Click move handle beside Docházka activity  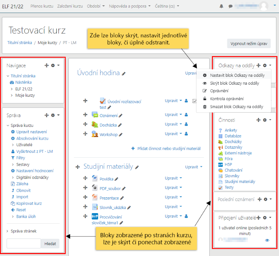tap(85, 124)
